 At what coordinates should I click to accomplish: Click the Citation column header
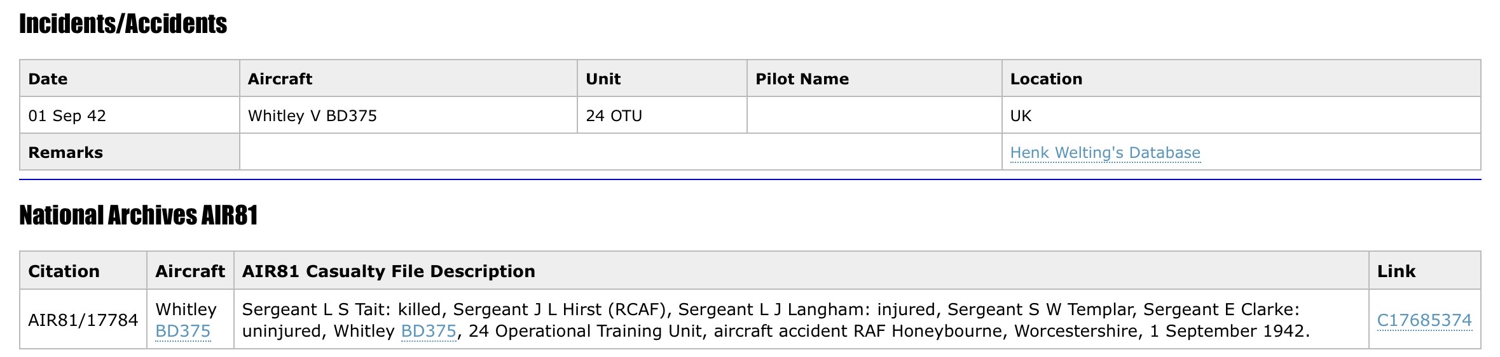tap(64, 271)
